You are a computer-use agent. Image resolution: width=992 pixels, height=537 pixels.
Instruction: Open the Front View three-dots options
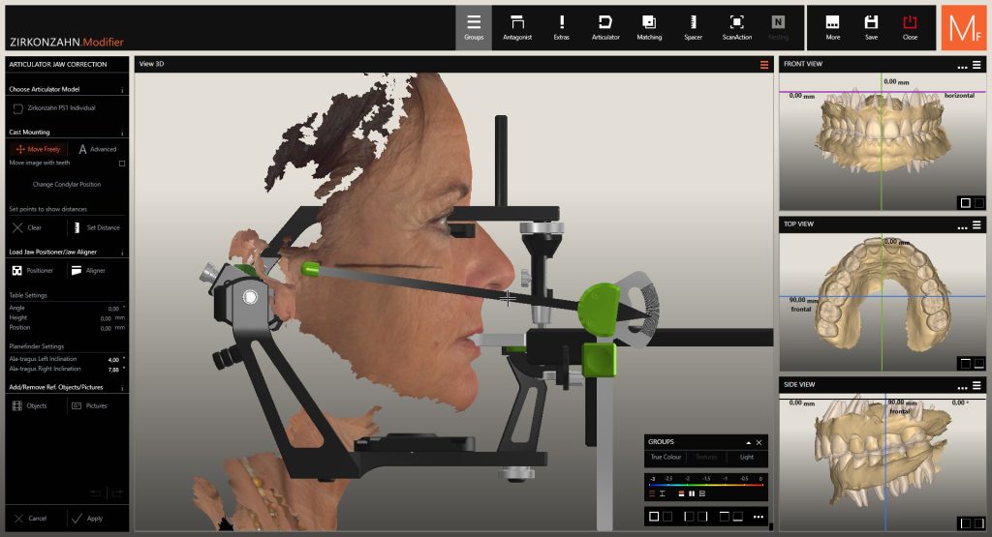[x=962, y=65]
